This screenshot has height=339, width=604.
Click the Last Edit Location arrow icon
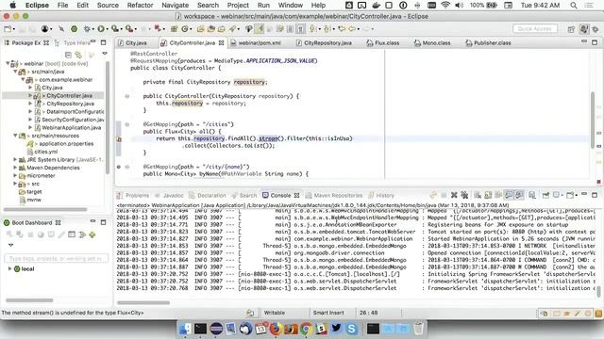point(342,29)
